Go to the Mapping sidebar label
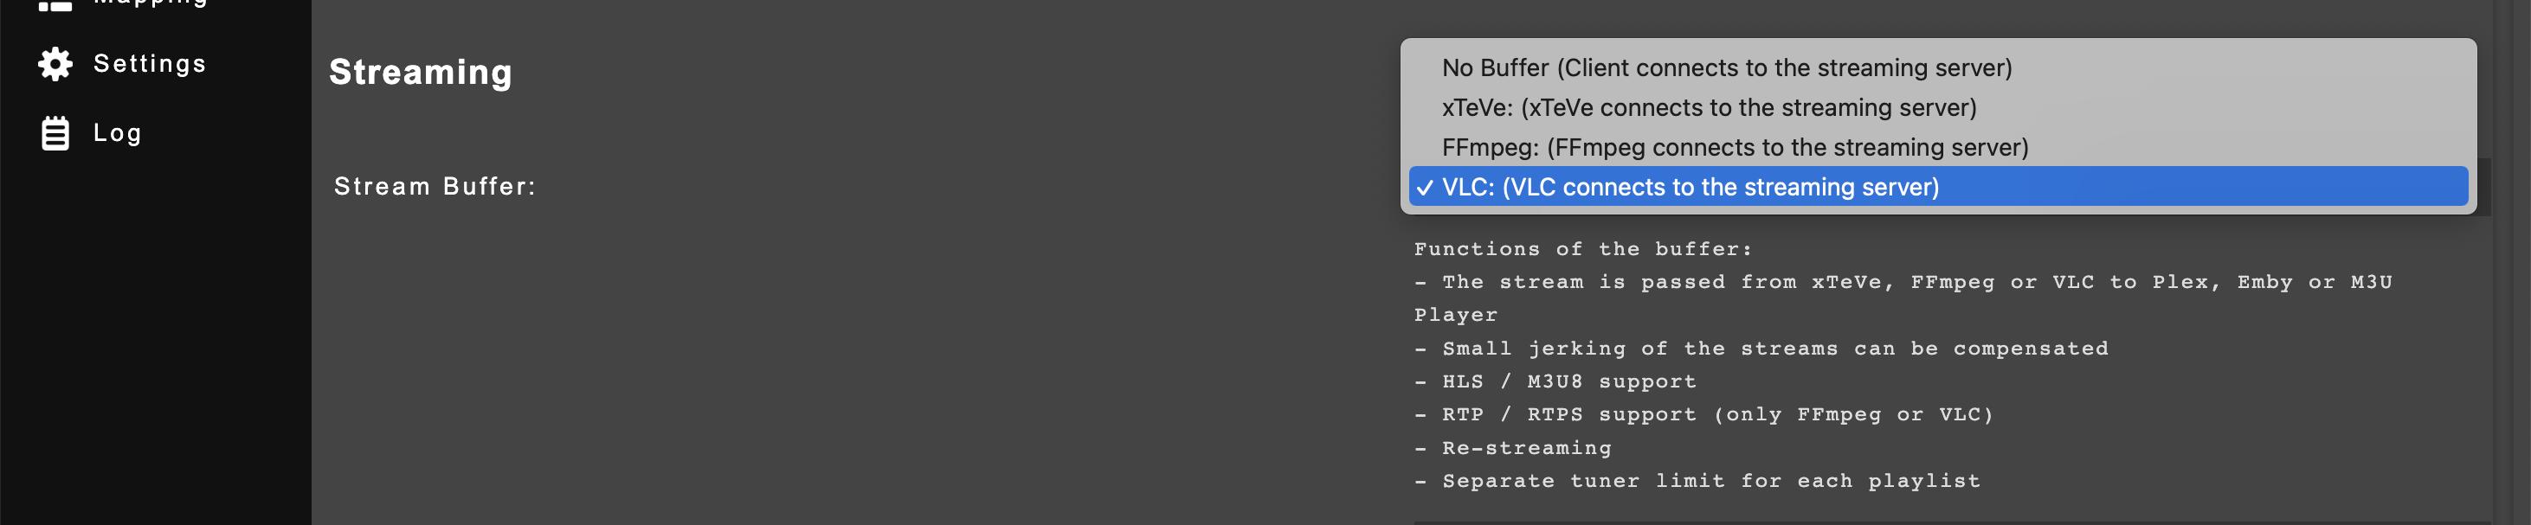Screen dimensions: 2531x525 pyautogui.click(x=150, y=4)
